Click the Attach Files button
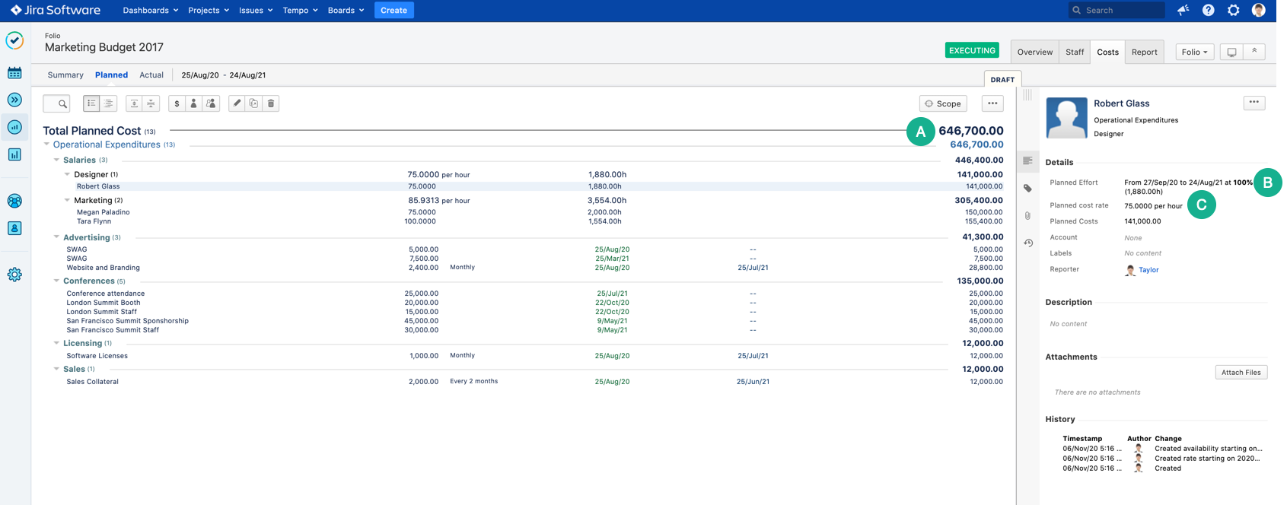This screenshot has height=505, width=1287. (x=1241, y=373)
